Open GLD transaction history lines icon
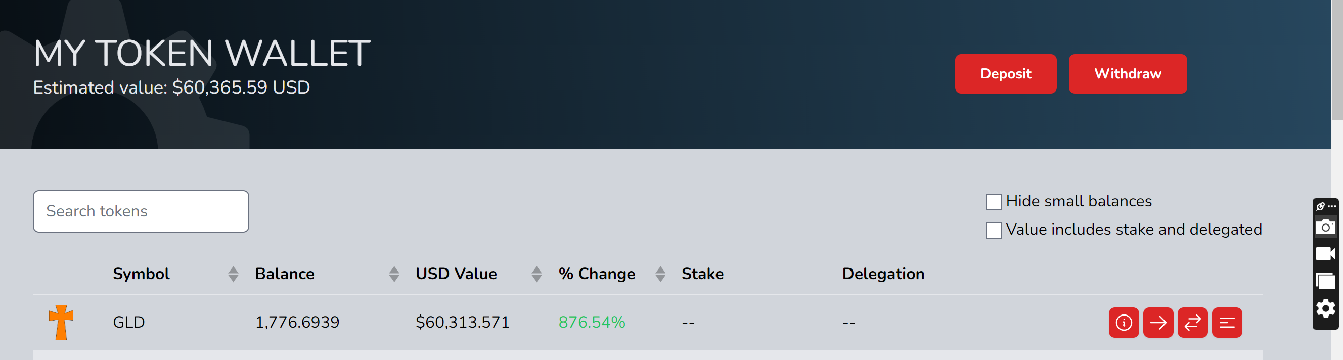The image size is (1343, 360). pos(1227,323)
